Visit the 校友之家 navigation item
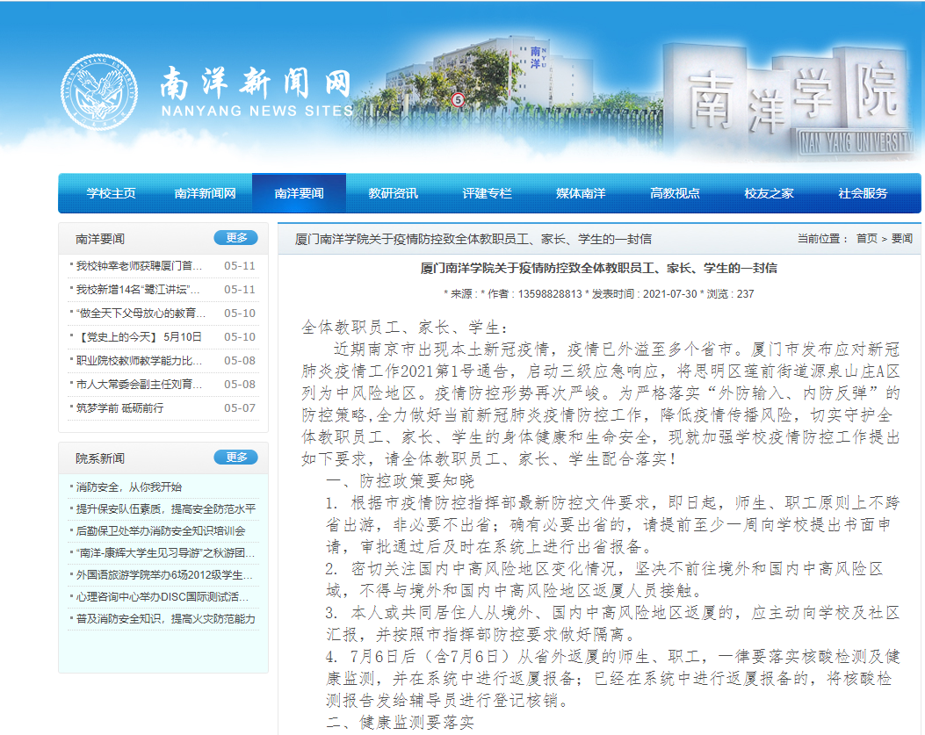The height and width of the screenshot is (735, 925). coord(769,193)
